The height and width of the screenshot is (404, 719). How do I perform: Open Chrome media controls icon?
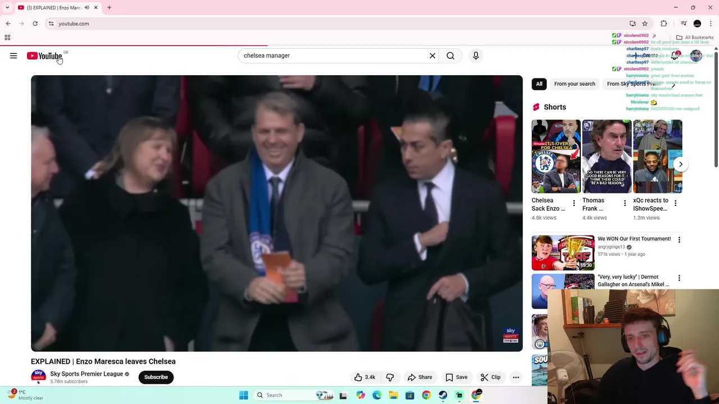click(684, 24)
